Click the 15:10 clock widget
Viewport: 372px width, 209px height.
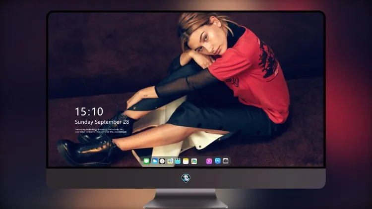click(x=89, y=111)
